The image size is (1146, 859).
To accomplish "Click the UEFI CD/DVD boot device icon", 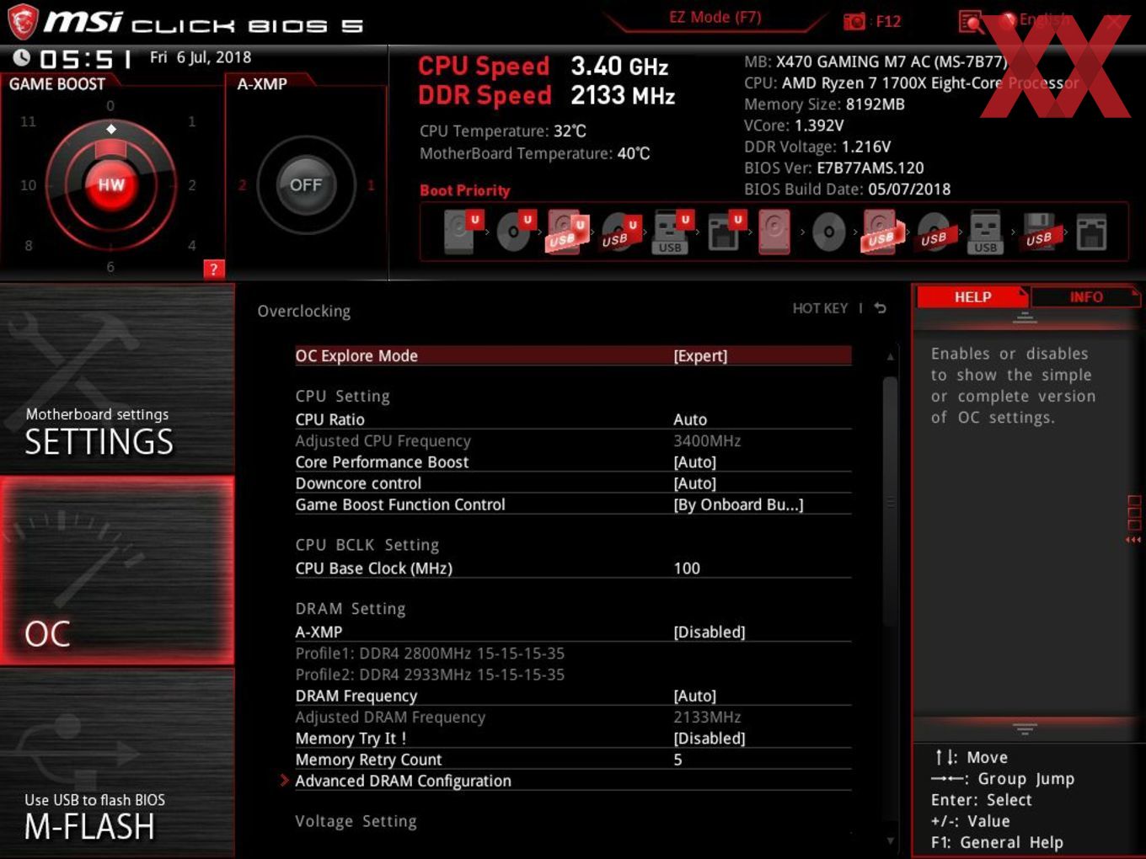I will [515, 232].
